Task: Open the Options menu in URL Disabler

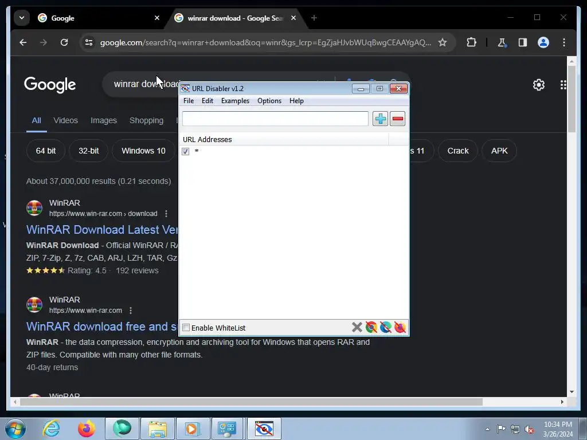Action: (x=269, y=101)
